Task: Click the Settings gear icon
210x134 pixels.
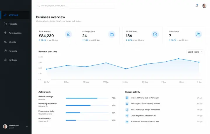Action: point(5,60)
